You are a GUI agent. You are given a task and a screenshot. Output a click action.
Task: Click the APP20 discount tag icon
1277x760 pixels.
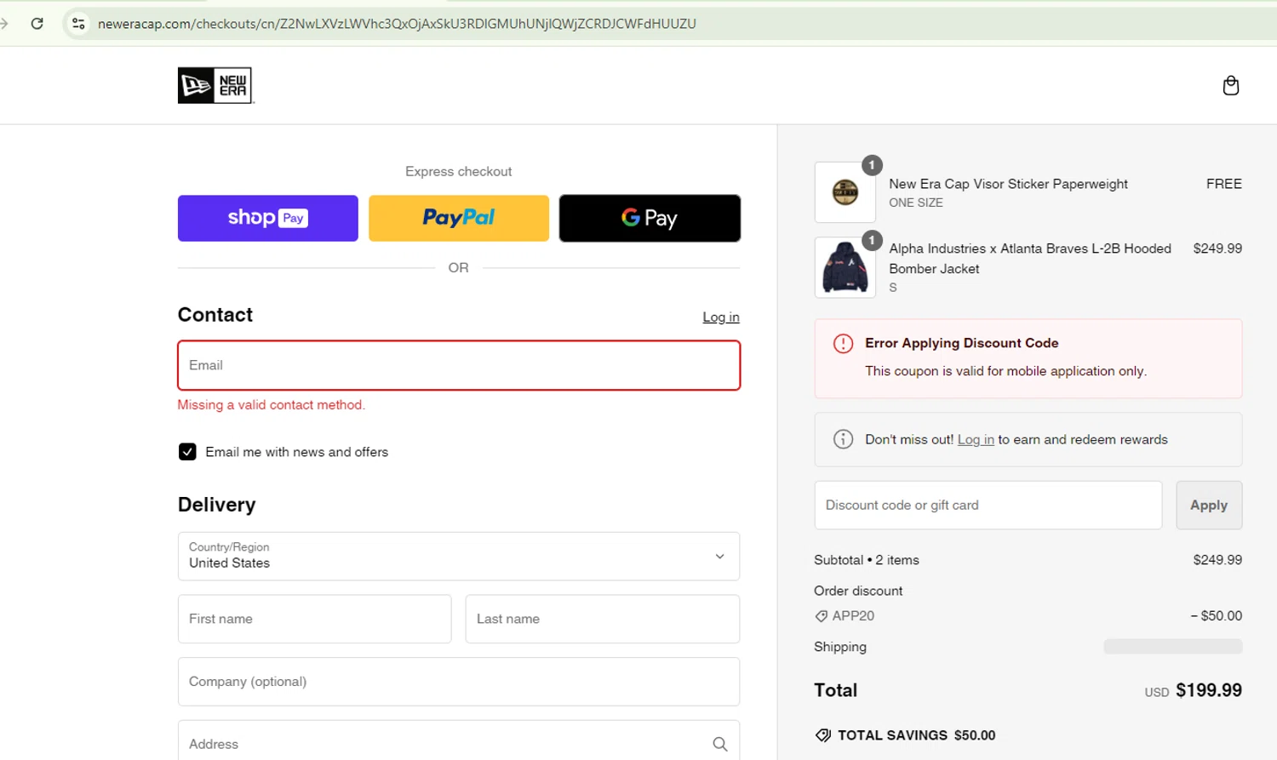pos(822,616)
